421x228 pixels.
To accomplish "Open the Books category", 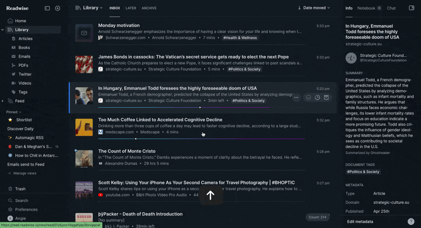I will click(24, 47).
